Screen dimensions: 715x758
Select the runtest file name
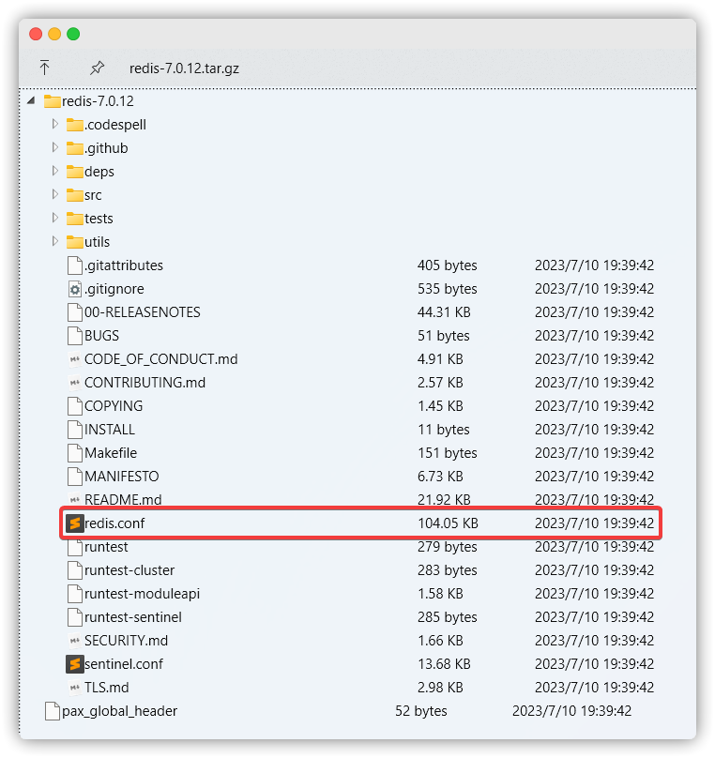106,546
